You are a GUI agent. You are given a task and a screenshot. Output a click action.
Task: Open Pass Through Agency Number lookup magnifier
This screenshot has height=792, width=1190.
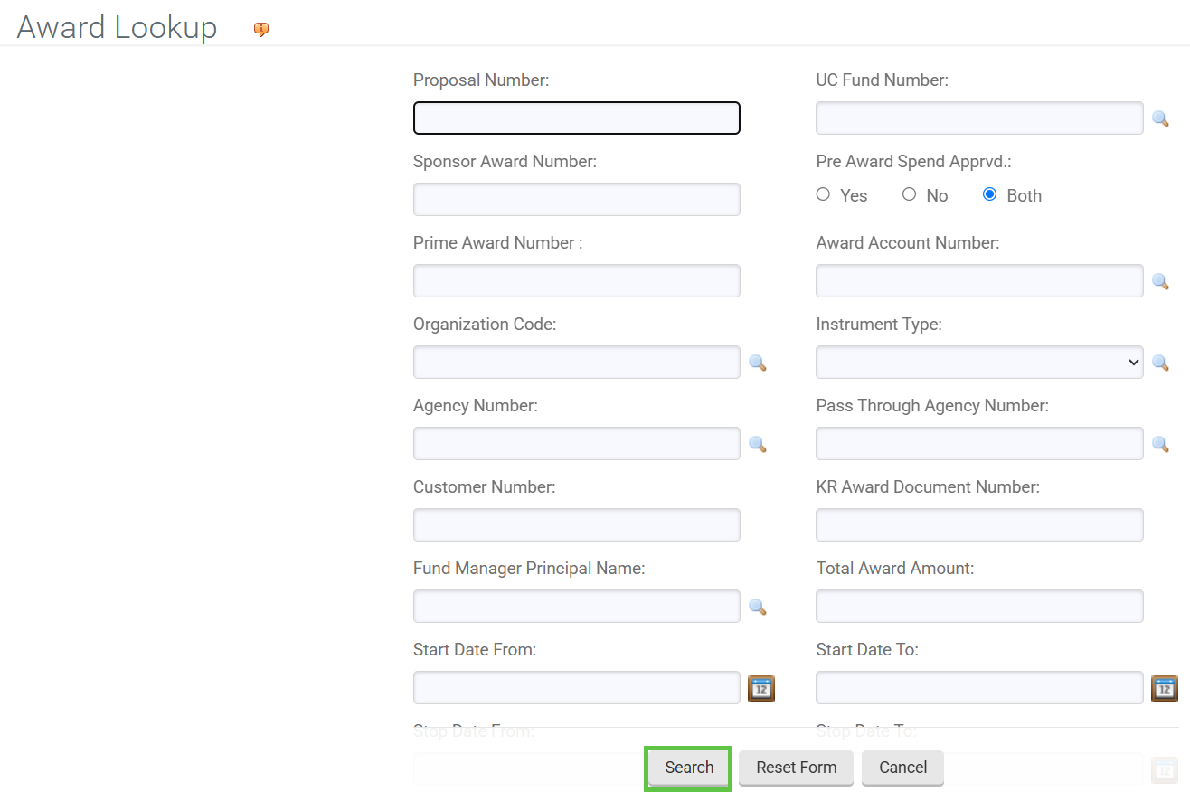pyautogui.click(x=1160, y=444)
